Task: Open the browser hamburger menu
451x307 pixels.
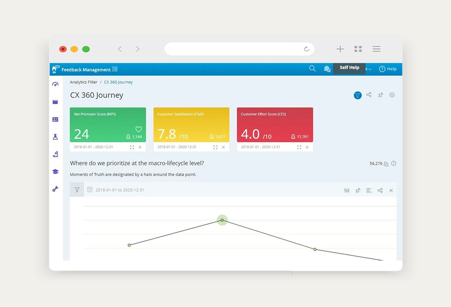Action: [x=377, y=49]
